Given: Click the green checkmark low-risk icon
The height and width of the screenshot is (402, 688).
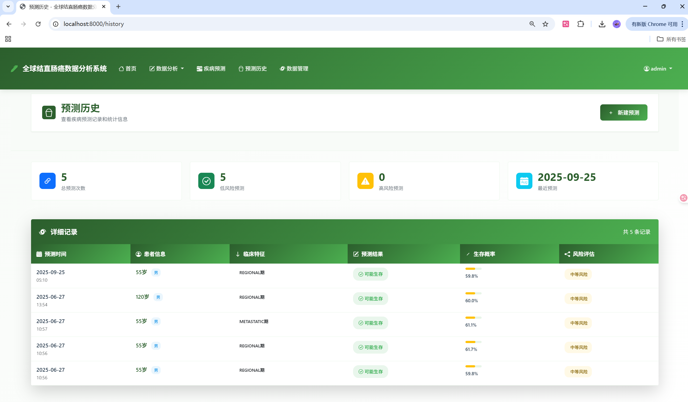Looking at the screenshot, I should click(x=206, y=181).
